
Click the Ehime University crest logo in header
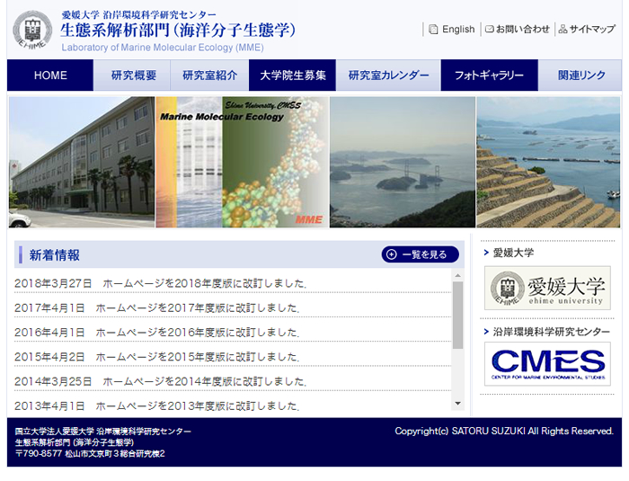[x=32, y=29]
